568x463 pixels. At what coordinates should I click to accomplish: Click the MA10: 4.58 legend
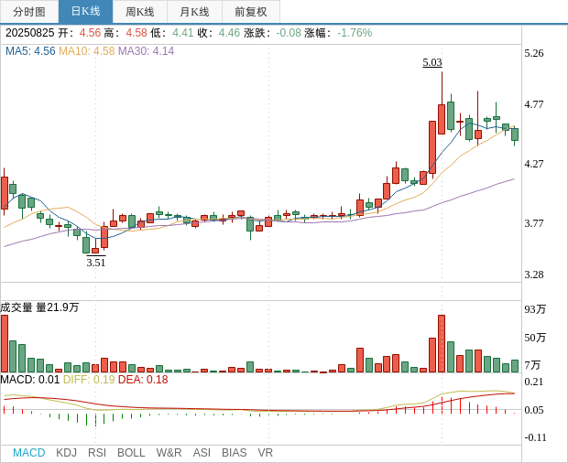coord(87,51)
